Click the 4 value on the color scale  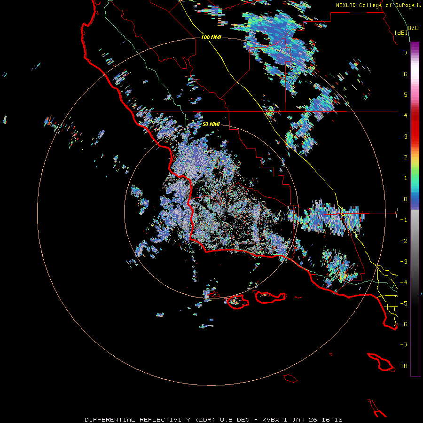click(406, 116)
